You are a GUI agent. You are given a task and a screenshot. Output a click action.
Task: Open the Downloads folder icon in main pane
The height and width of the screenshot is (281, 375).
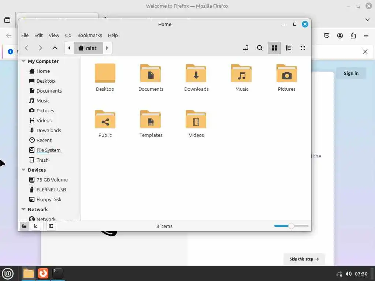point(196,73)
